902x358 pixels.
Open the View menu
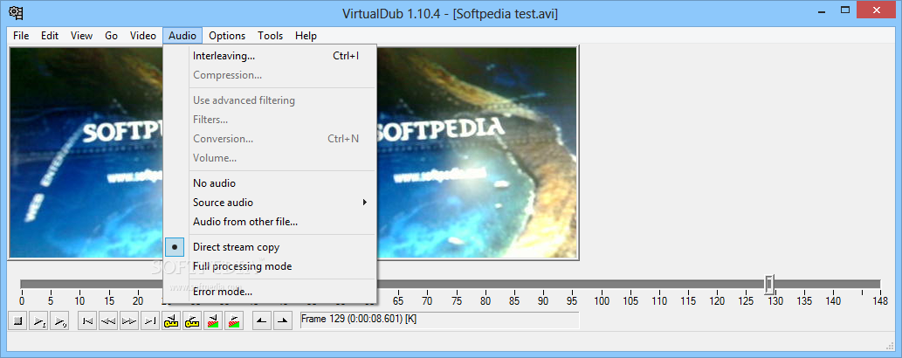(x=82, y=36)
